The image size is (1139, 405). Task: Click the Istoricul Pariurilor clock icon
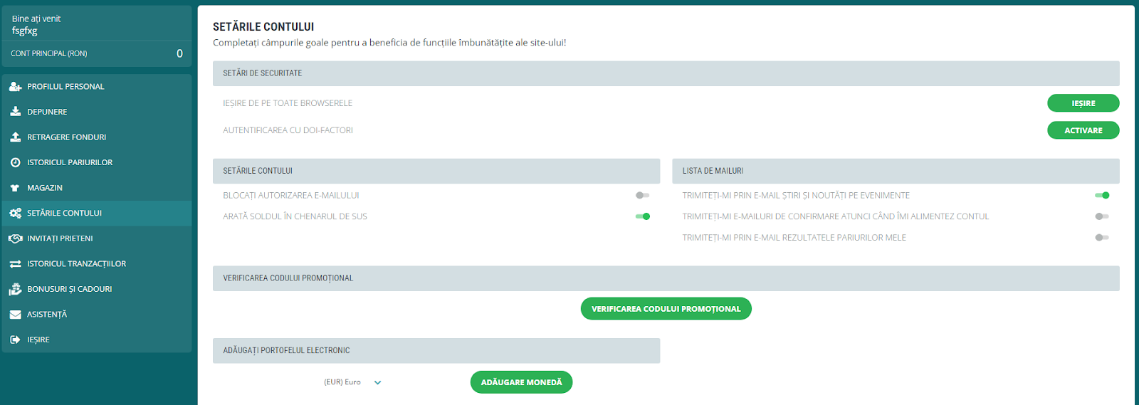pyautogui.click(x=15, y=162)
